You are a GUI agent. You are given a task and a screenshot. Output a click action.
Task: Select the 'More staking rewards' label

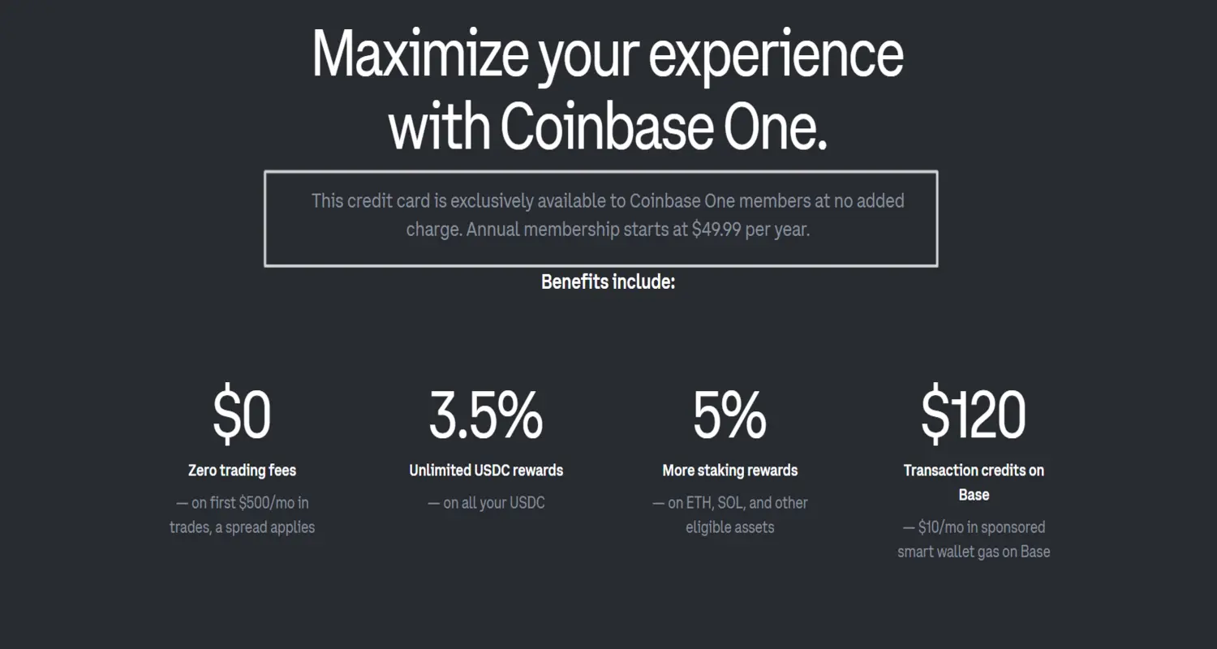tap(729, 471)
